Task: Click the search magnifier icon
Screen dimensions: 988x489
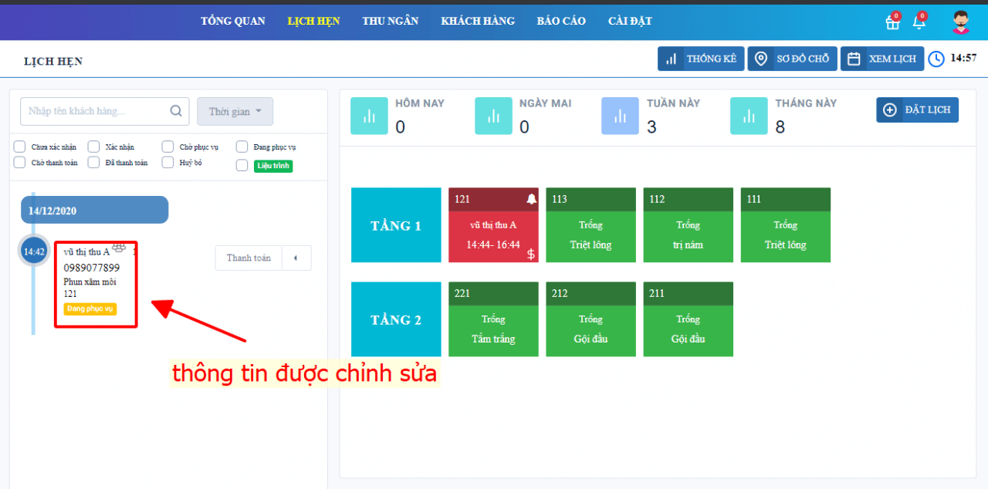Action: pos(176,111)
